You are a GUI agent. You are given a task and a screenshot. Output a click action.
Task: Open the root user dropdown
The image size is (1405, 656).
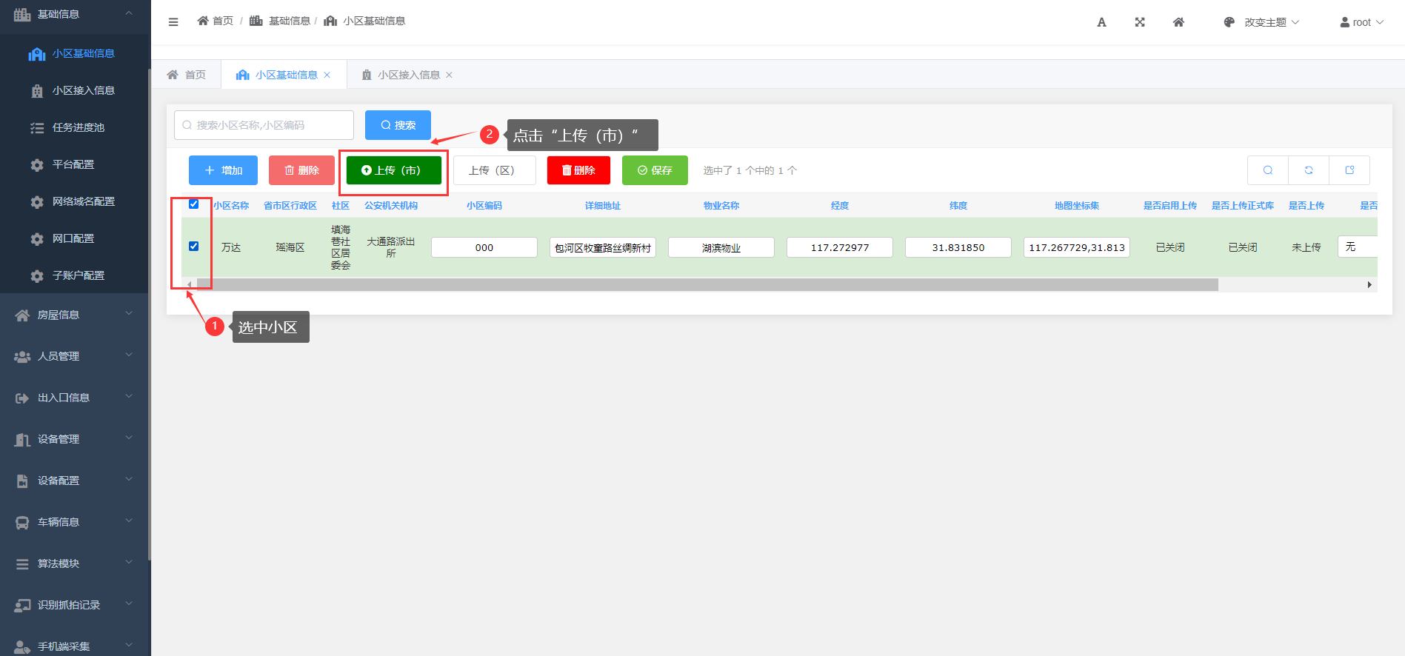pos(1361,22)
